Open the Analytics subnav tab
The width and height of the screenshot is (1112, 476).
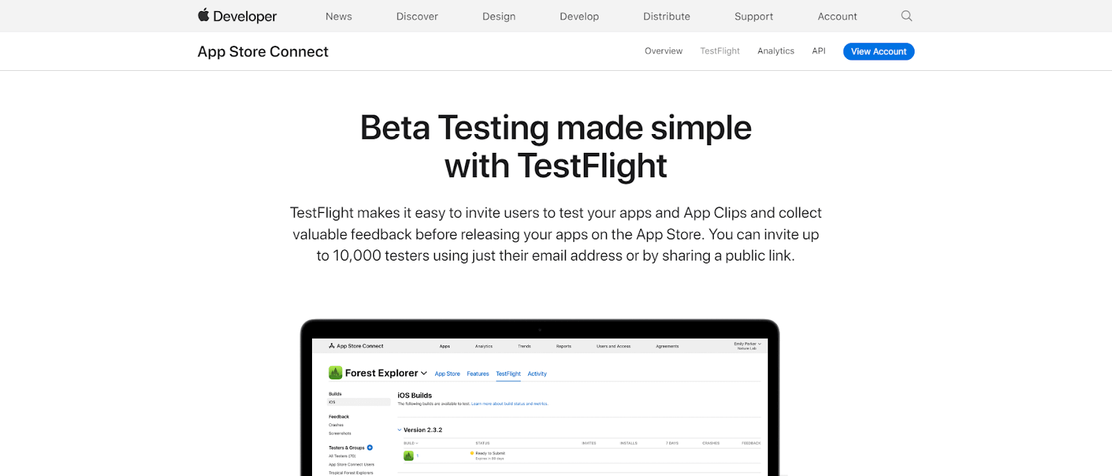(776, 51)
